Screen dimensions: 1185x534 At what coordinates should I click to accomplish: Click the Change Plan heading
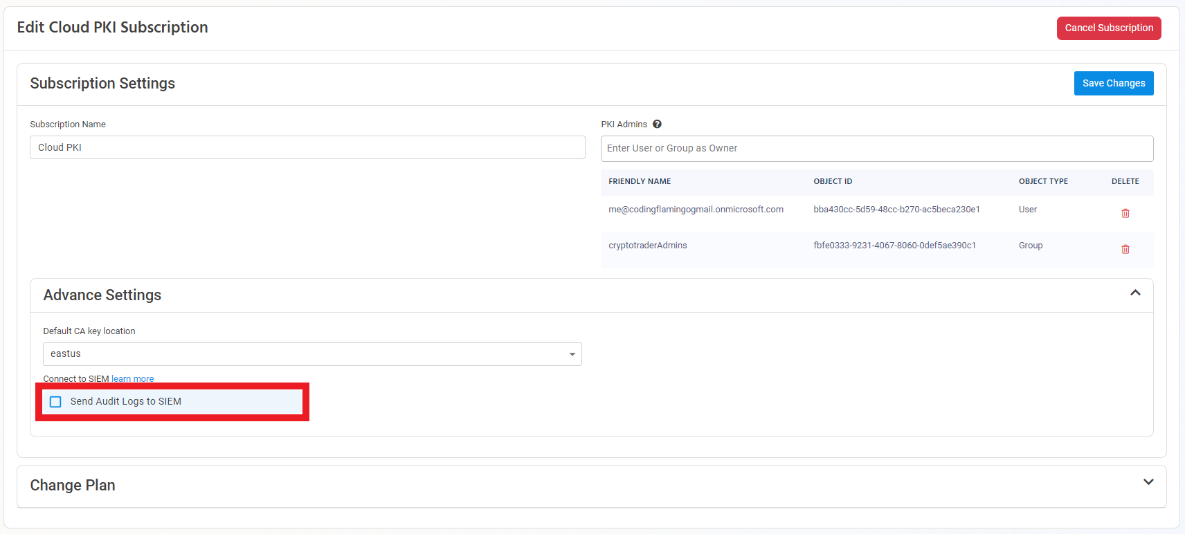[x=73, y=486]
